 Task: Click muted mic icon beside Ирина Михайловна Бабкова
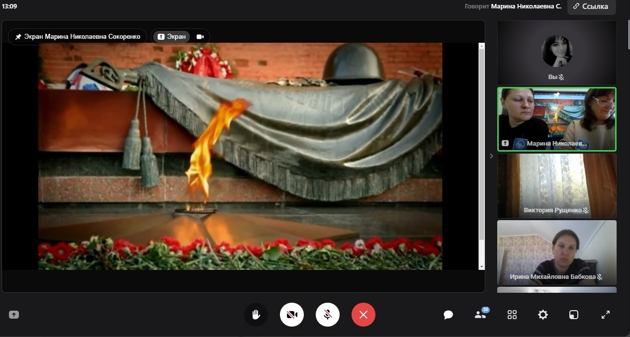point(600,277)
